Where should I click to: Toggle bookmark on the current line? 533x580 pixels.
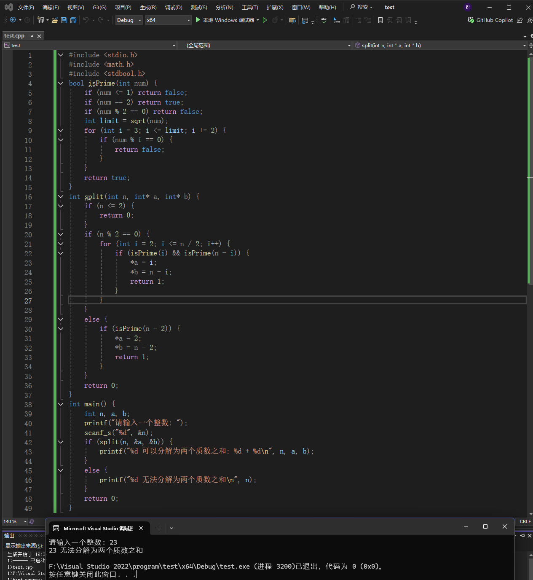click(380, 20)
